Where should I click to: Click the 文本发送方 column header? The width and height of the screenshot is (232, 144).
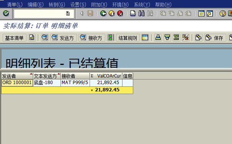point(47,76)
